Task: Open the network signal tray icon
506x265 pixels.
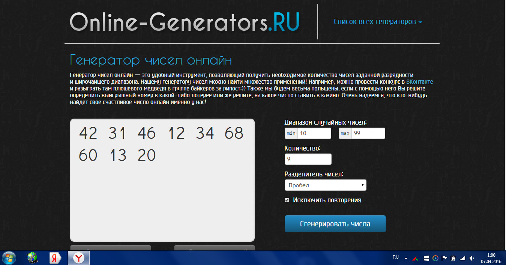Action: [462, 258]
